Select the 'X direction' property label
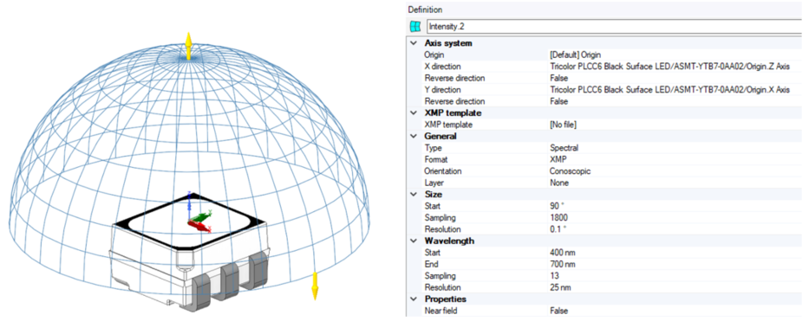Image resolution: width=809 pixels, height=334 pixels. 442,67
